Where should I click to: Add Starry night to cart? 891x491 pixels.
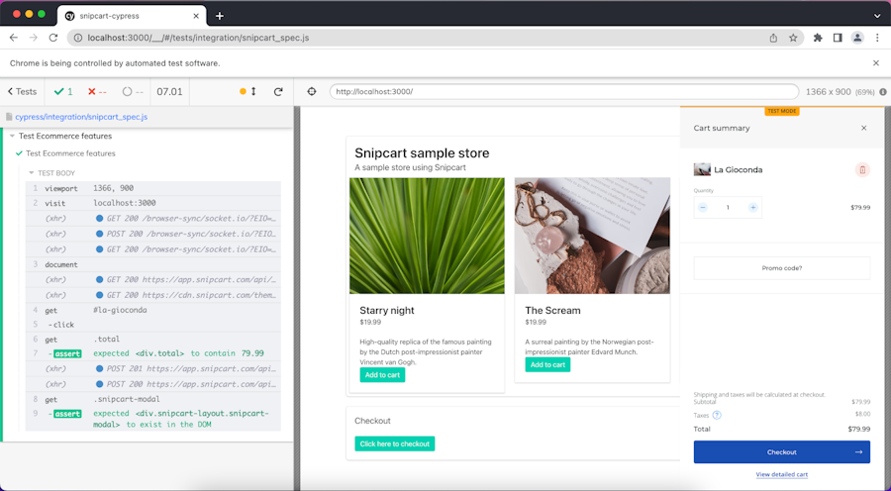point(382,375)
